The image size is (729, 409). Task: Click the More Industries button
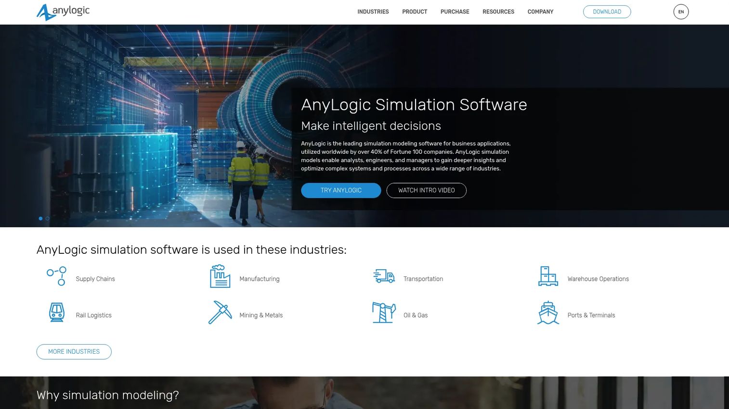coord(74,352)
